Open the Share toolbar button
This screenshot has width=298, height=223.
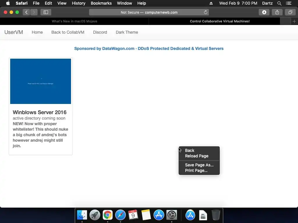click(277, 12)
